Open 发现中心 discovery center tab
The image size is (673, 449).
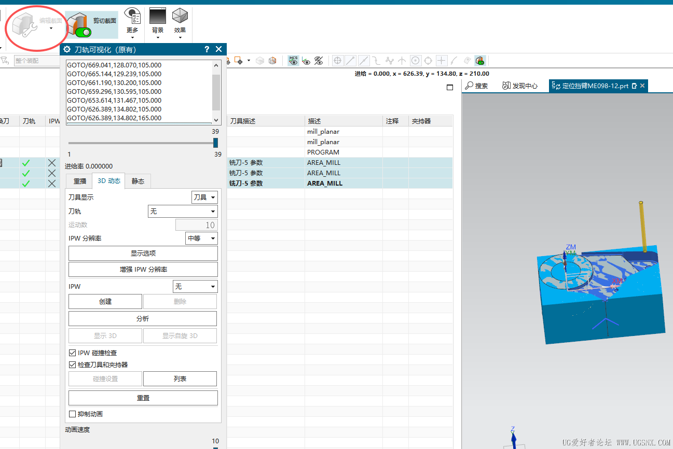520,86
